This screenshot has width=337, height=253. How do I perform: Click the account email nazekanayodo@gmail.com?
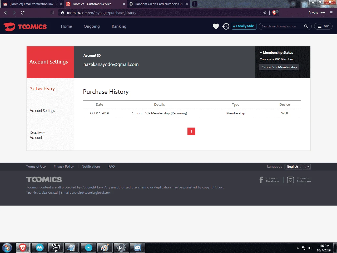click(x=111, y=64)
